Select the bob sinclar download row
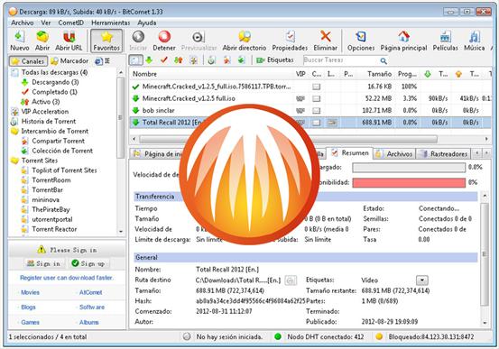499x349 pixels. point(310,110)
